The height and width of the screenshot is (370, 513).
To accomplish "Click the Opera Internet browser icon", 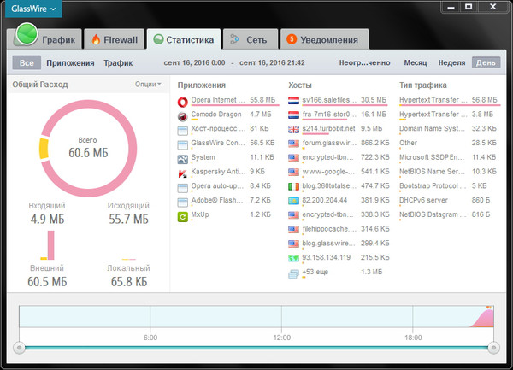I will (183, 102).
